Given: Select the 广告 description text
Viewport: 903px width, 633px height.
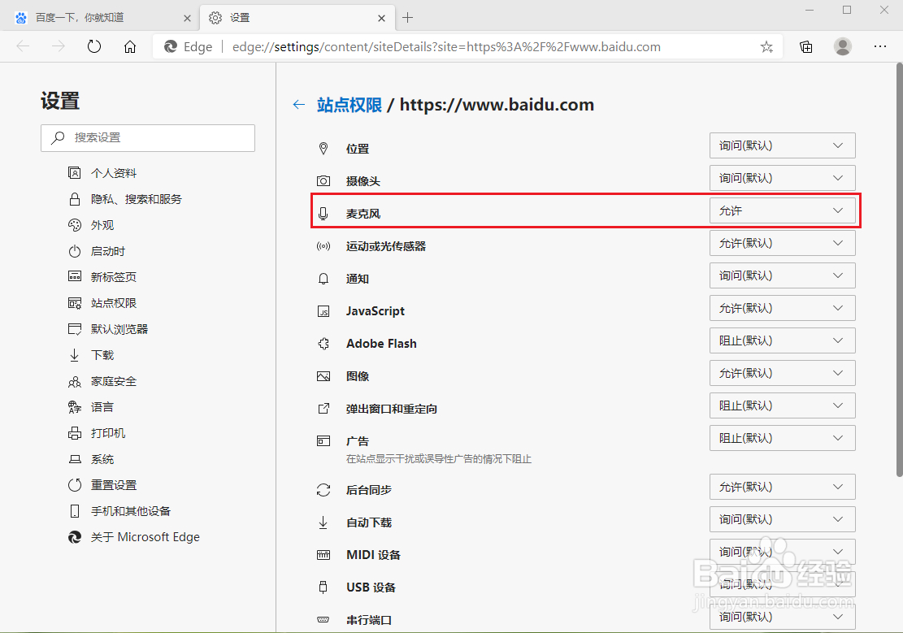Looking at the screenshot, I should click(x=439, y=459).
